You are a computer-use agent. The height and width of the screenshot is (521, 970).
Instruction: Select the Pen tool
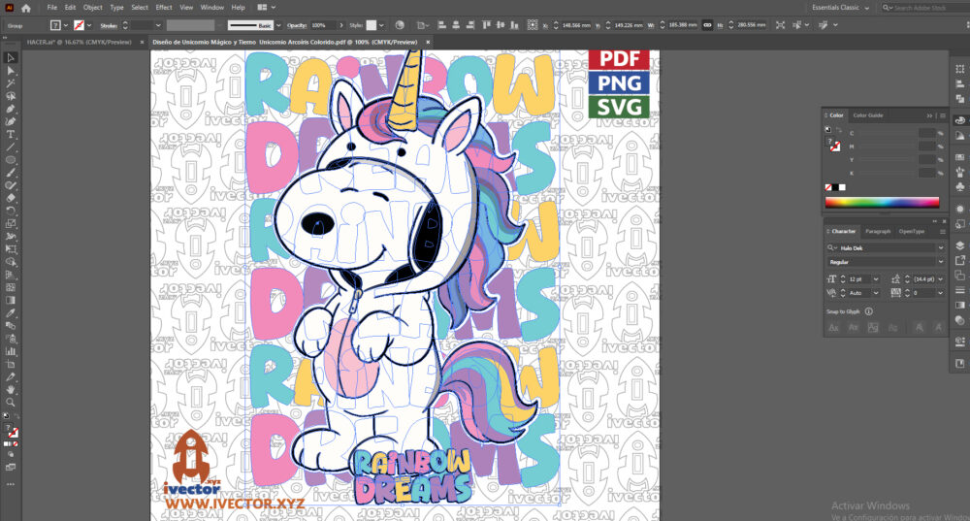pyautogui.click(x=11, y=109)
